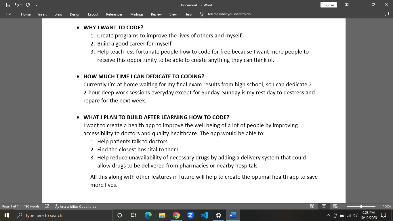Open File Explorer from taskbar

162,215
